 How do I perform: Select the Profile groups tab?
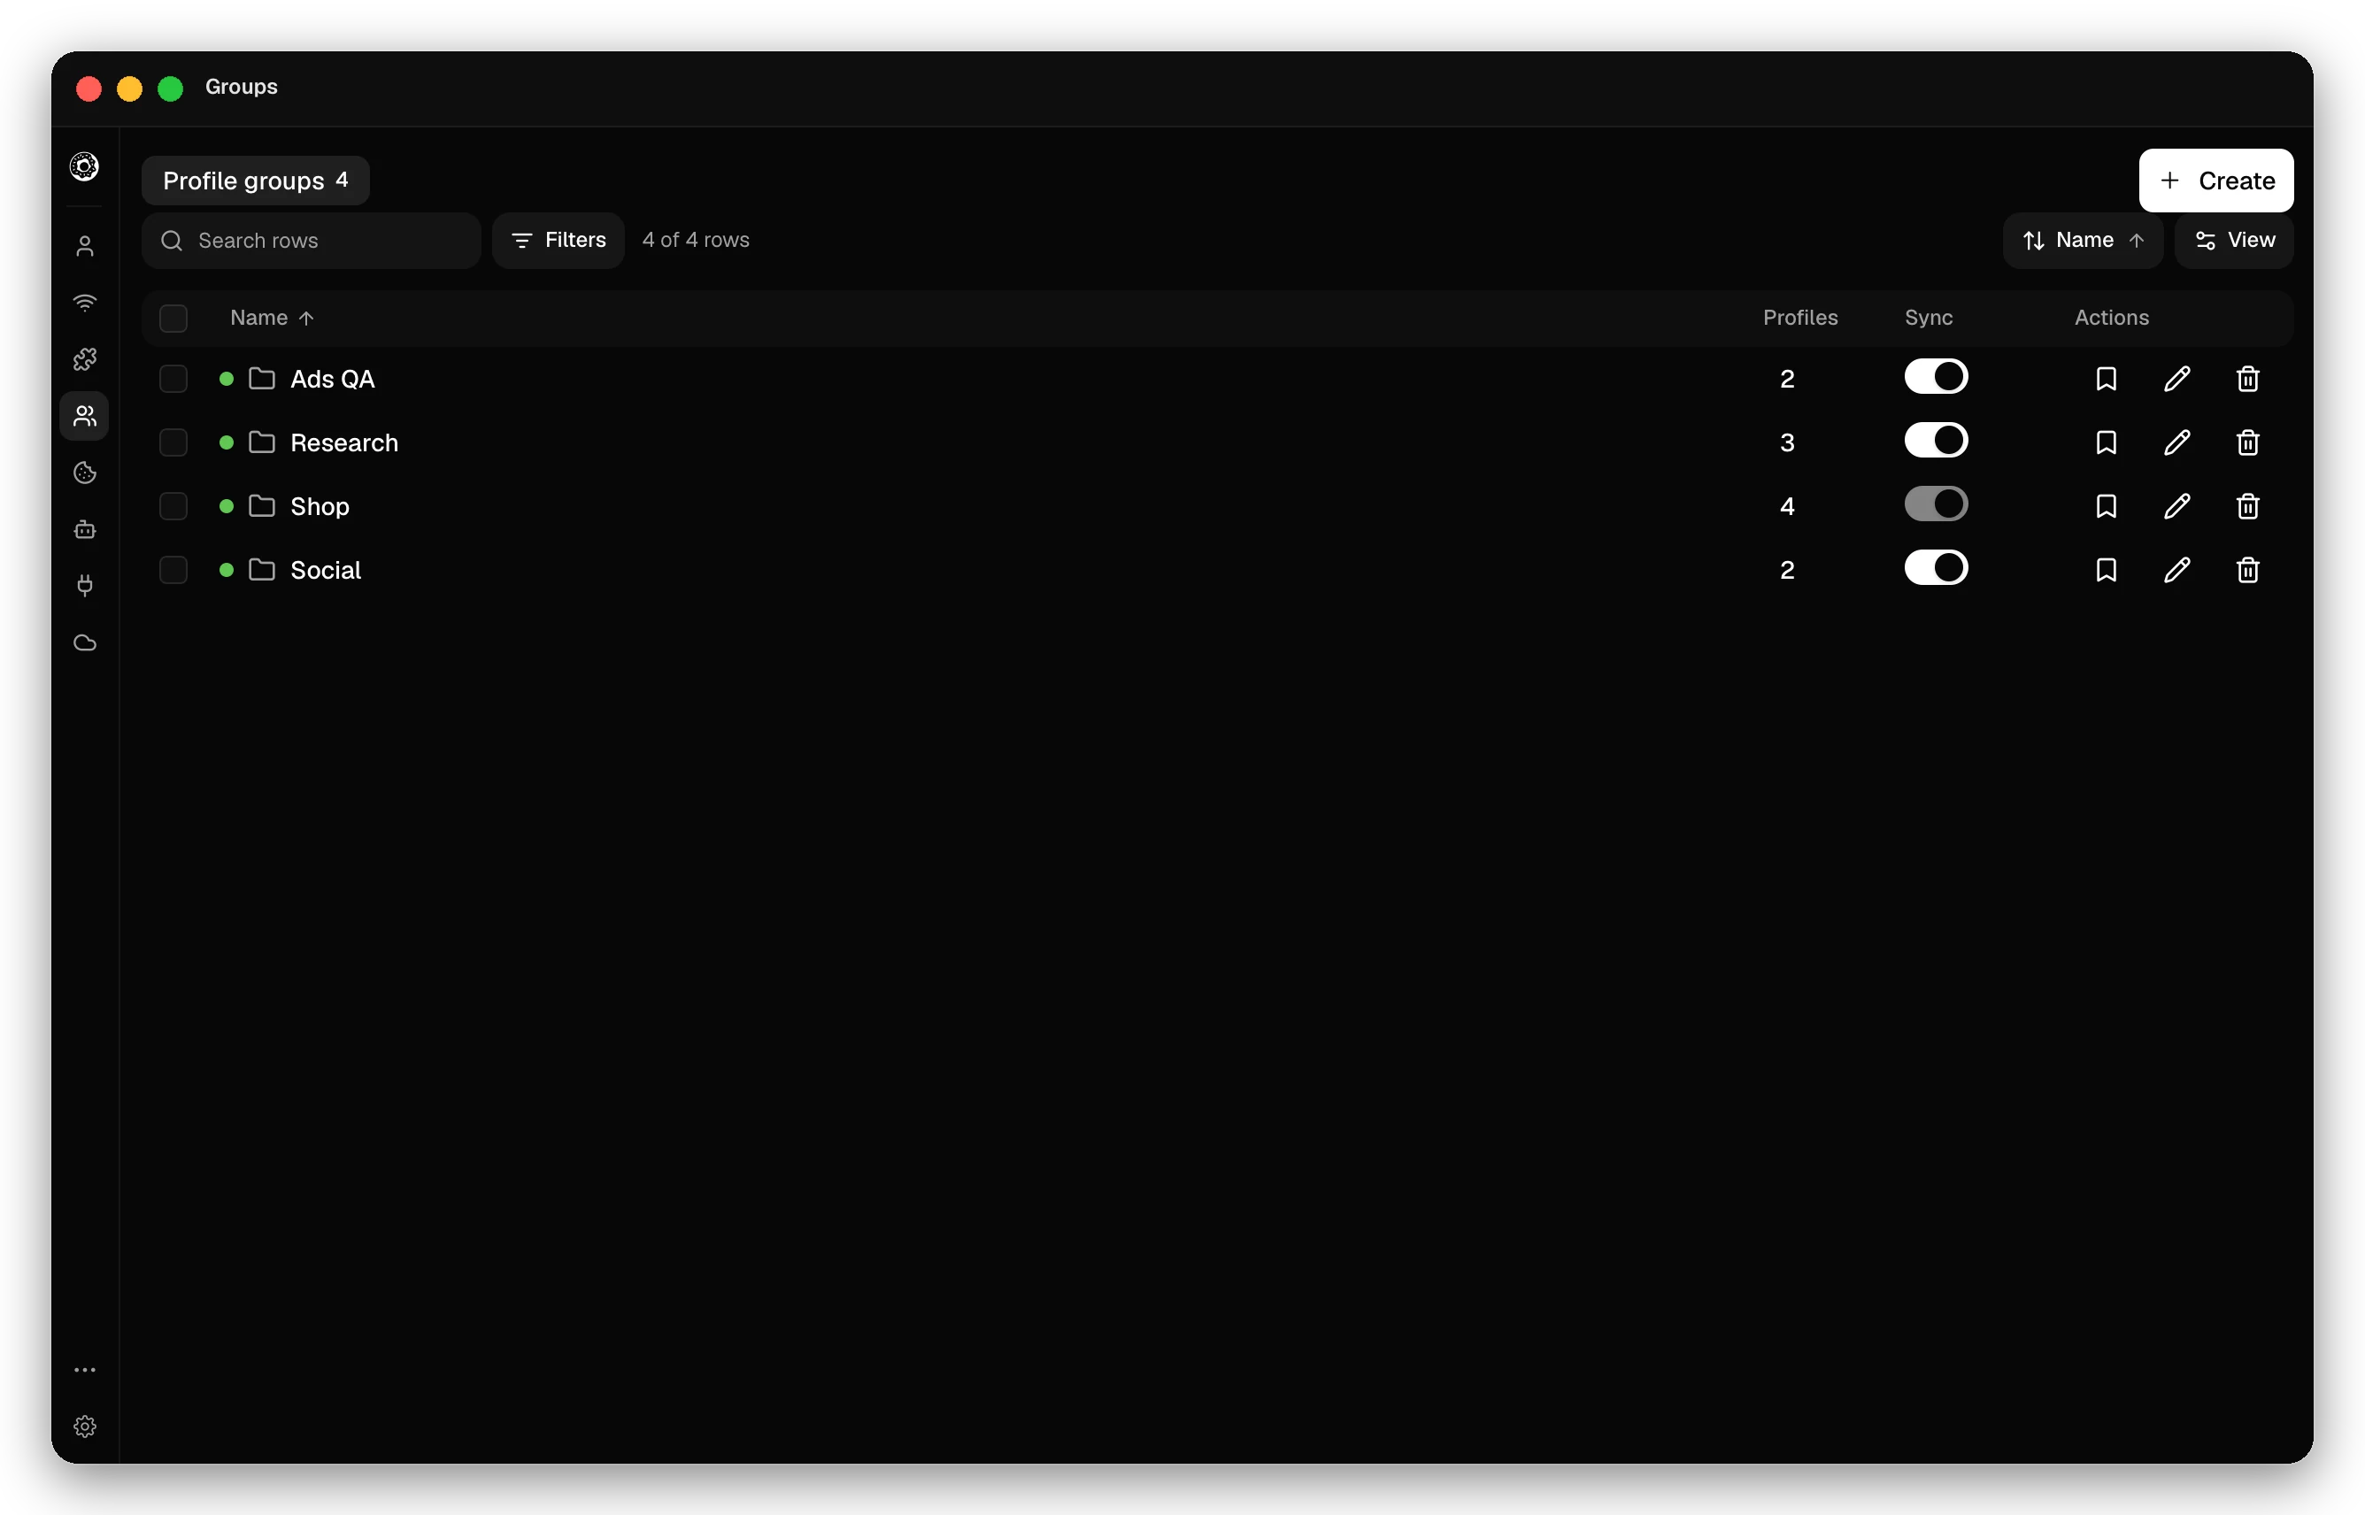click(x=256, y=181)
